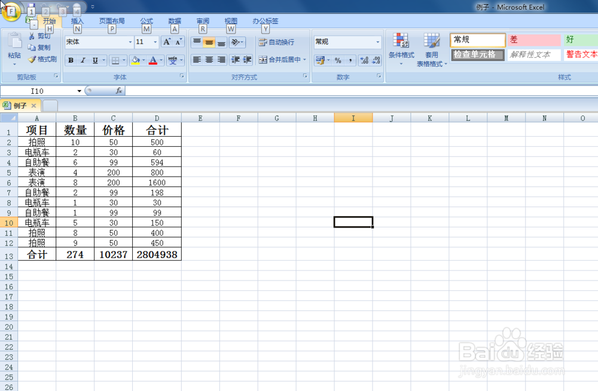Click the Cut (剪切) scissors button
The width and height of the screenshot is (598, 391).
point(39,36)
